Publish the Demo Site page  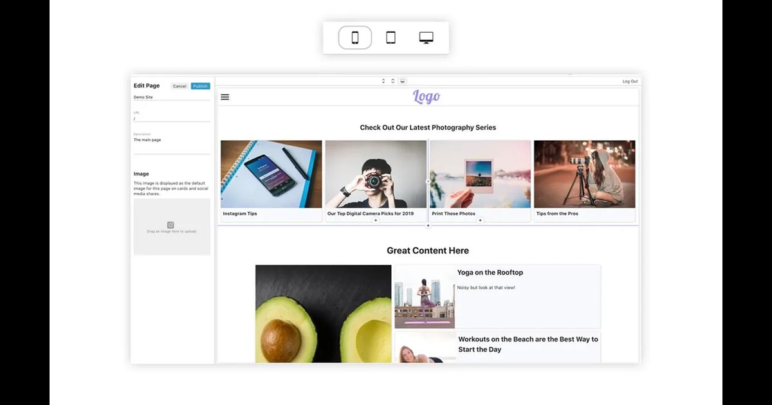click(199, 85)
